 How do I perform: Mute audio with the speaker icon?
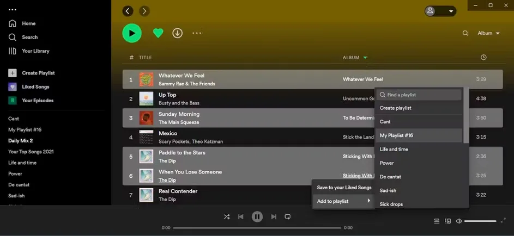[459, 221]
